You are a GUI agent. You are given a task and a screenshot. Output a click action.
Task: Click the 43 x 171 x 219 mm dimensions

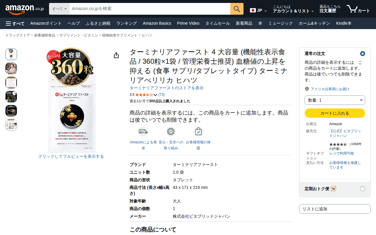pos(190,187)
